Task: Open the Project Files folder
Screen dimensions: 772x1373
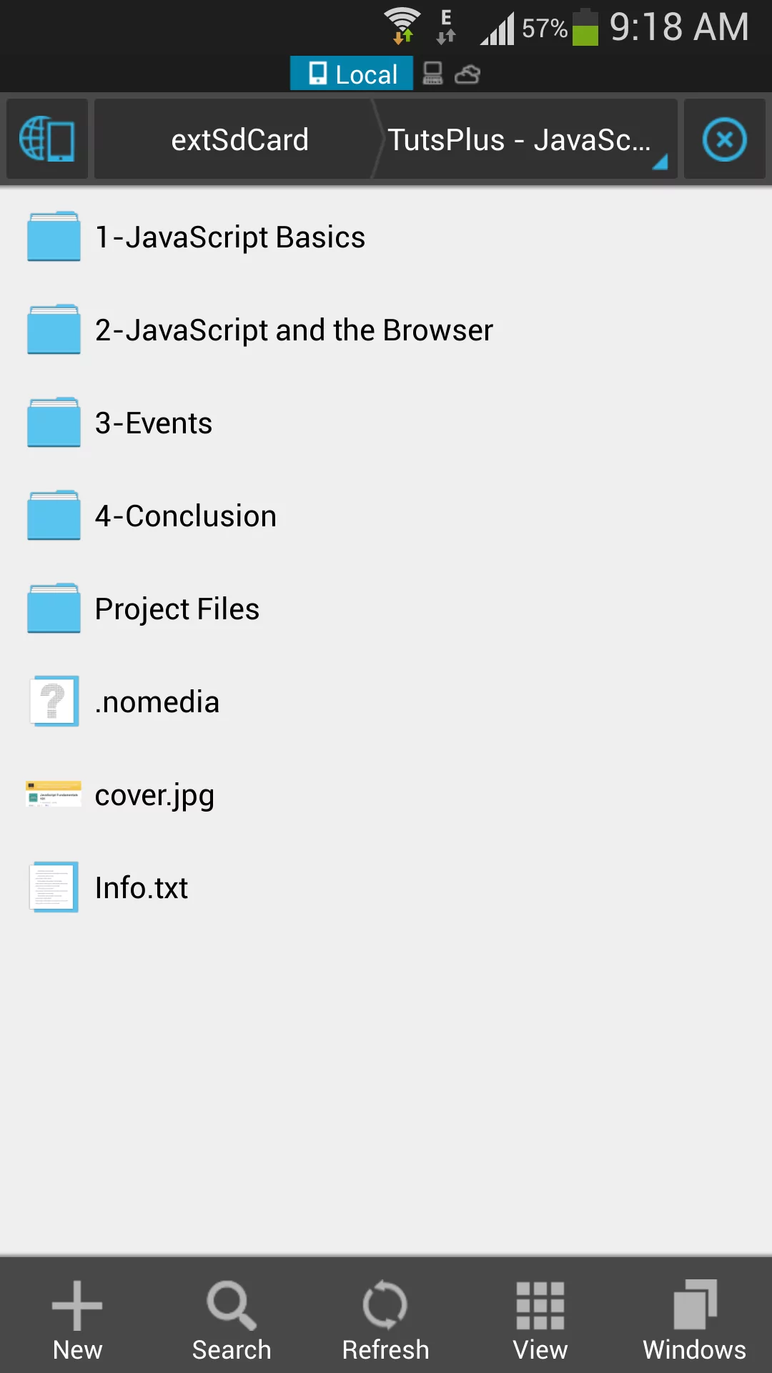Action: click(x=177, y=609)
